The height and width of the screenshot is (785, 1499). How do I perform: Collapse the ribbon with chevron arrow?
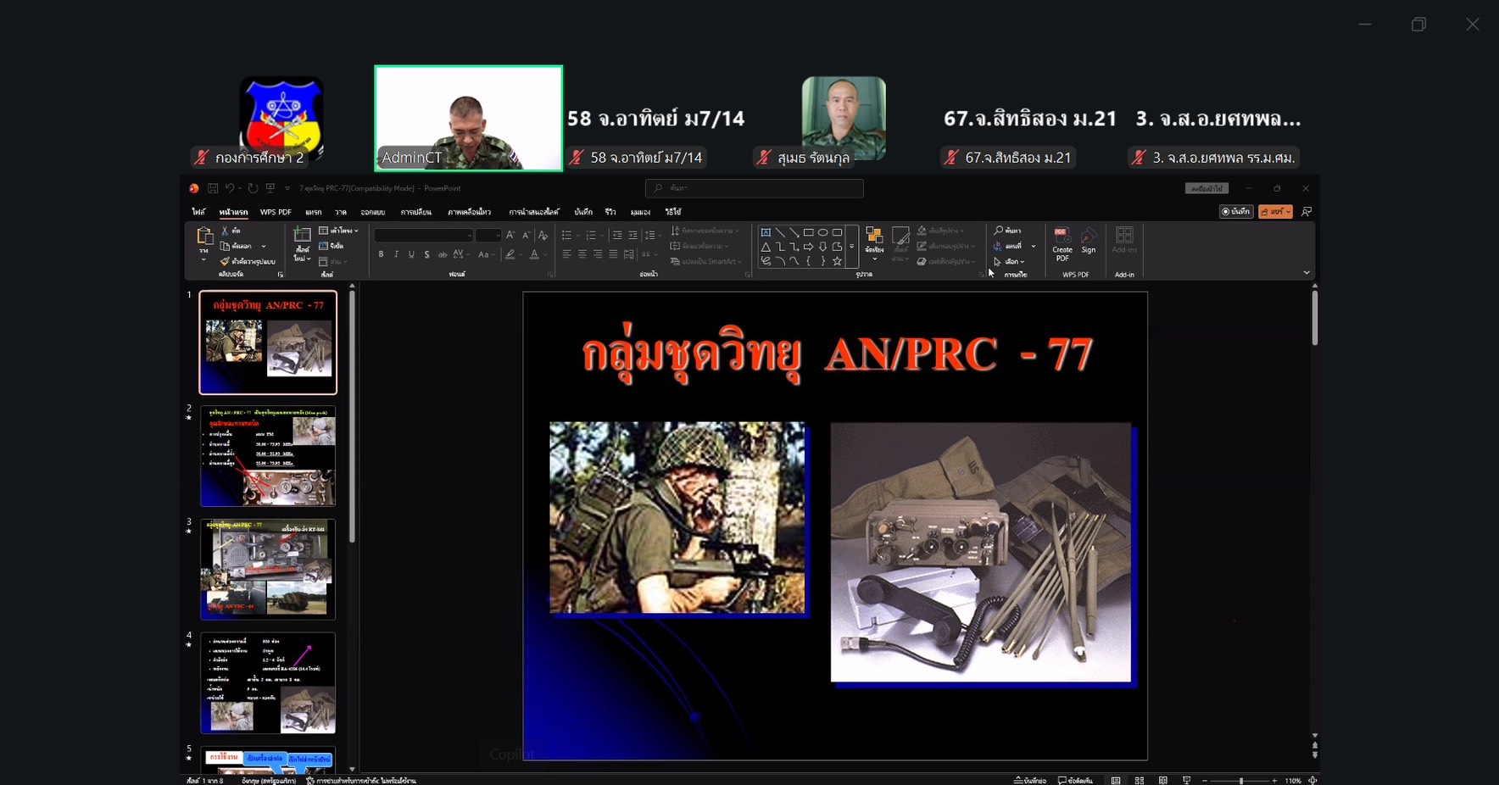click(1306, 273)
